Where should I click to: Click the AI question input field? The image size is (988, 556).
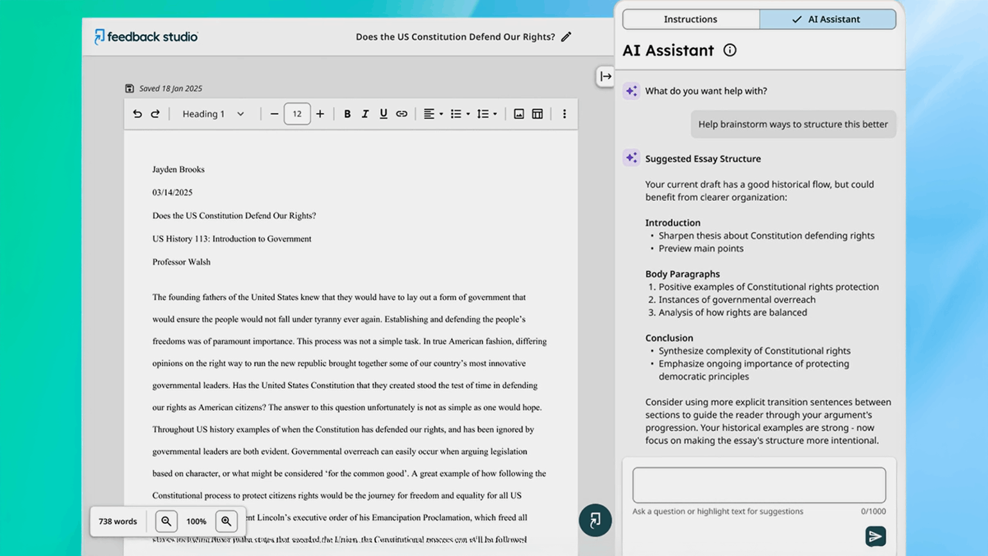[759, 485]
